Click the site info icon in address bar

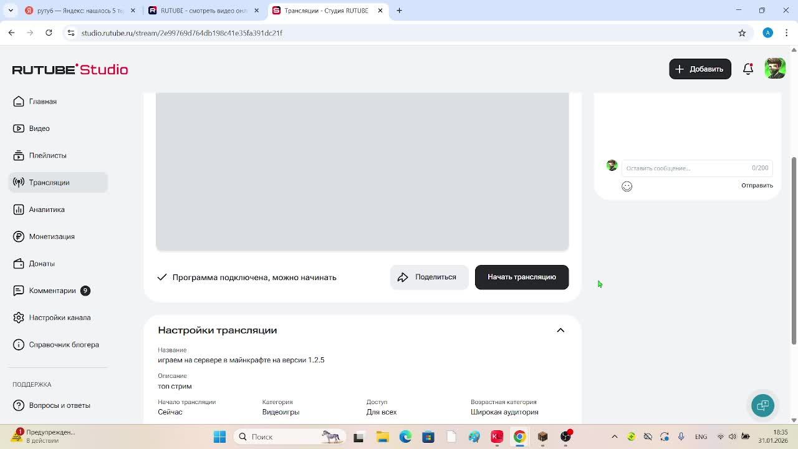click(71, 33)
